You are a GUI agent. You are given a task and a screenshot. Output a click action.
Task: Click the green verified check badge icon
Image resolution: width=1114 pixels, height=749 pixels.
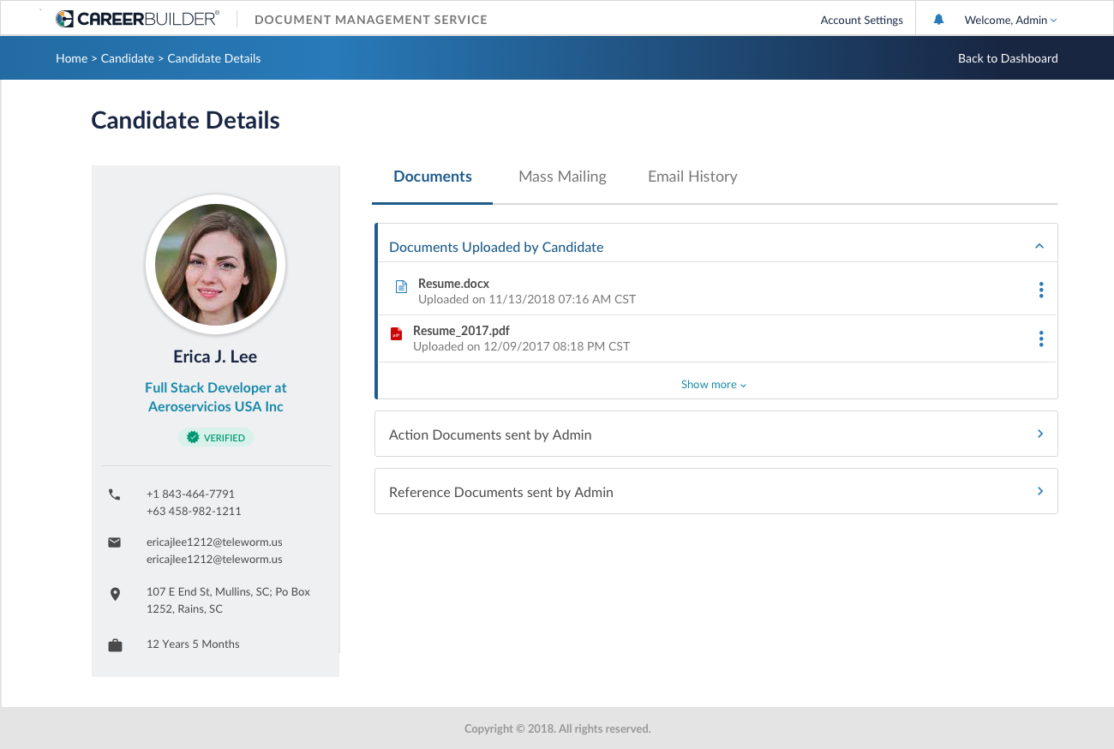(x=193, y=437)
